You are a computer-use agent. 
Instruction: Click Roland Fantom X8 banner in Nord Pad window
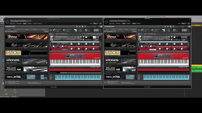click(120, 69)
